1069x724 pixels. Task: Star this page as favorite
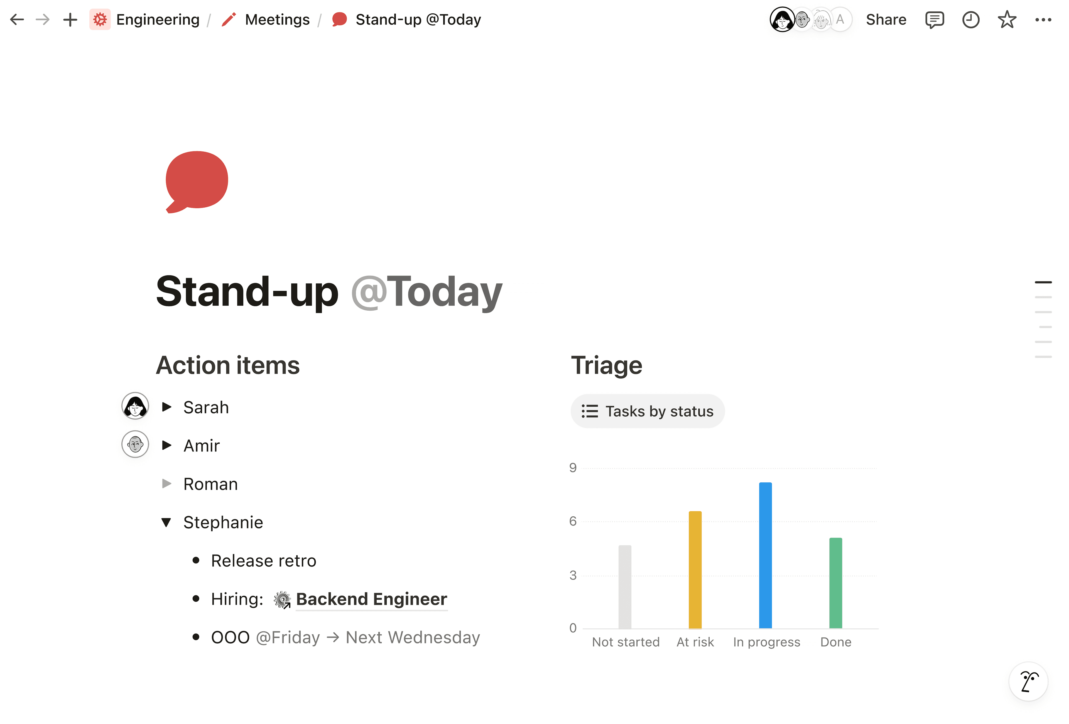click(x=1006, y=20)
